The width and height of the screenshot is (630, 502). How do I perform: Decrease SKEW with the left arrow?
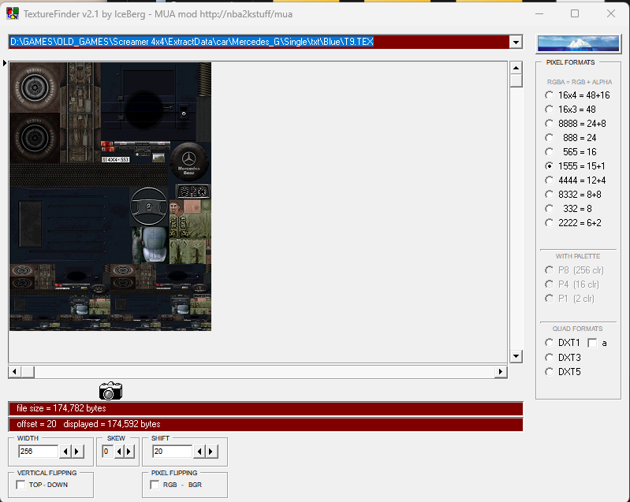click(x=118, y=452)
